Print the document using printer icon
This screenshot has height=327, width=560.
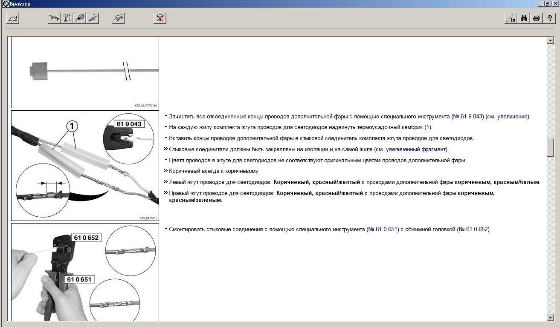click(x=537, y=18)
